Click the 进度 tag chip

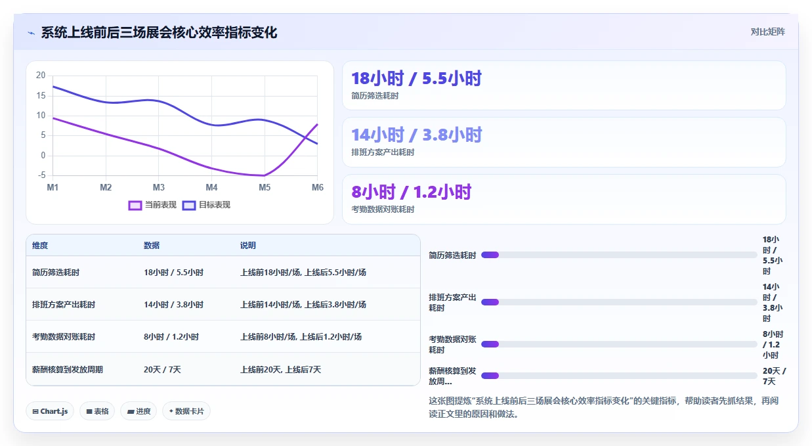coord(139,411)
